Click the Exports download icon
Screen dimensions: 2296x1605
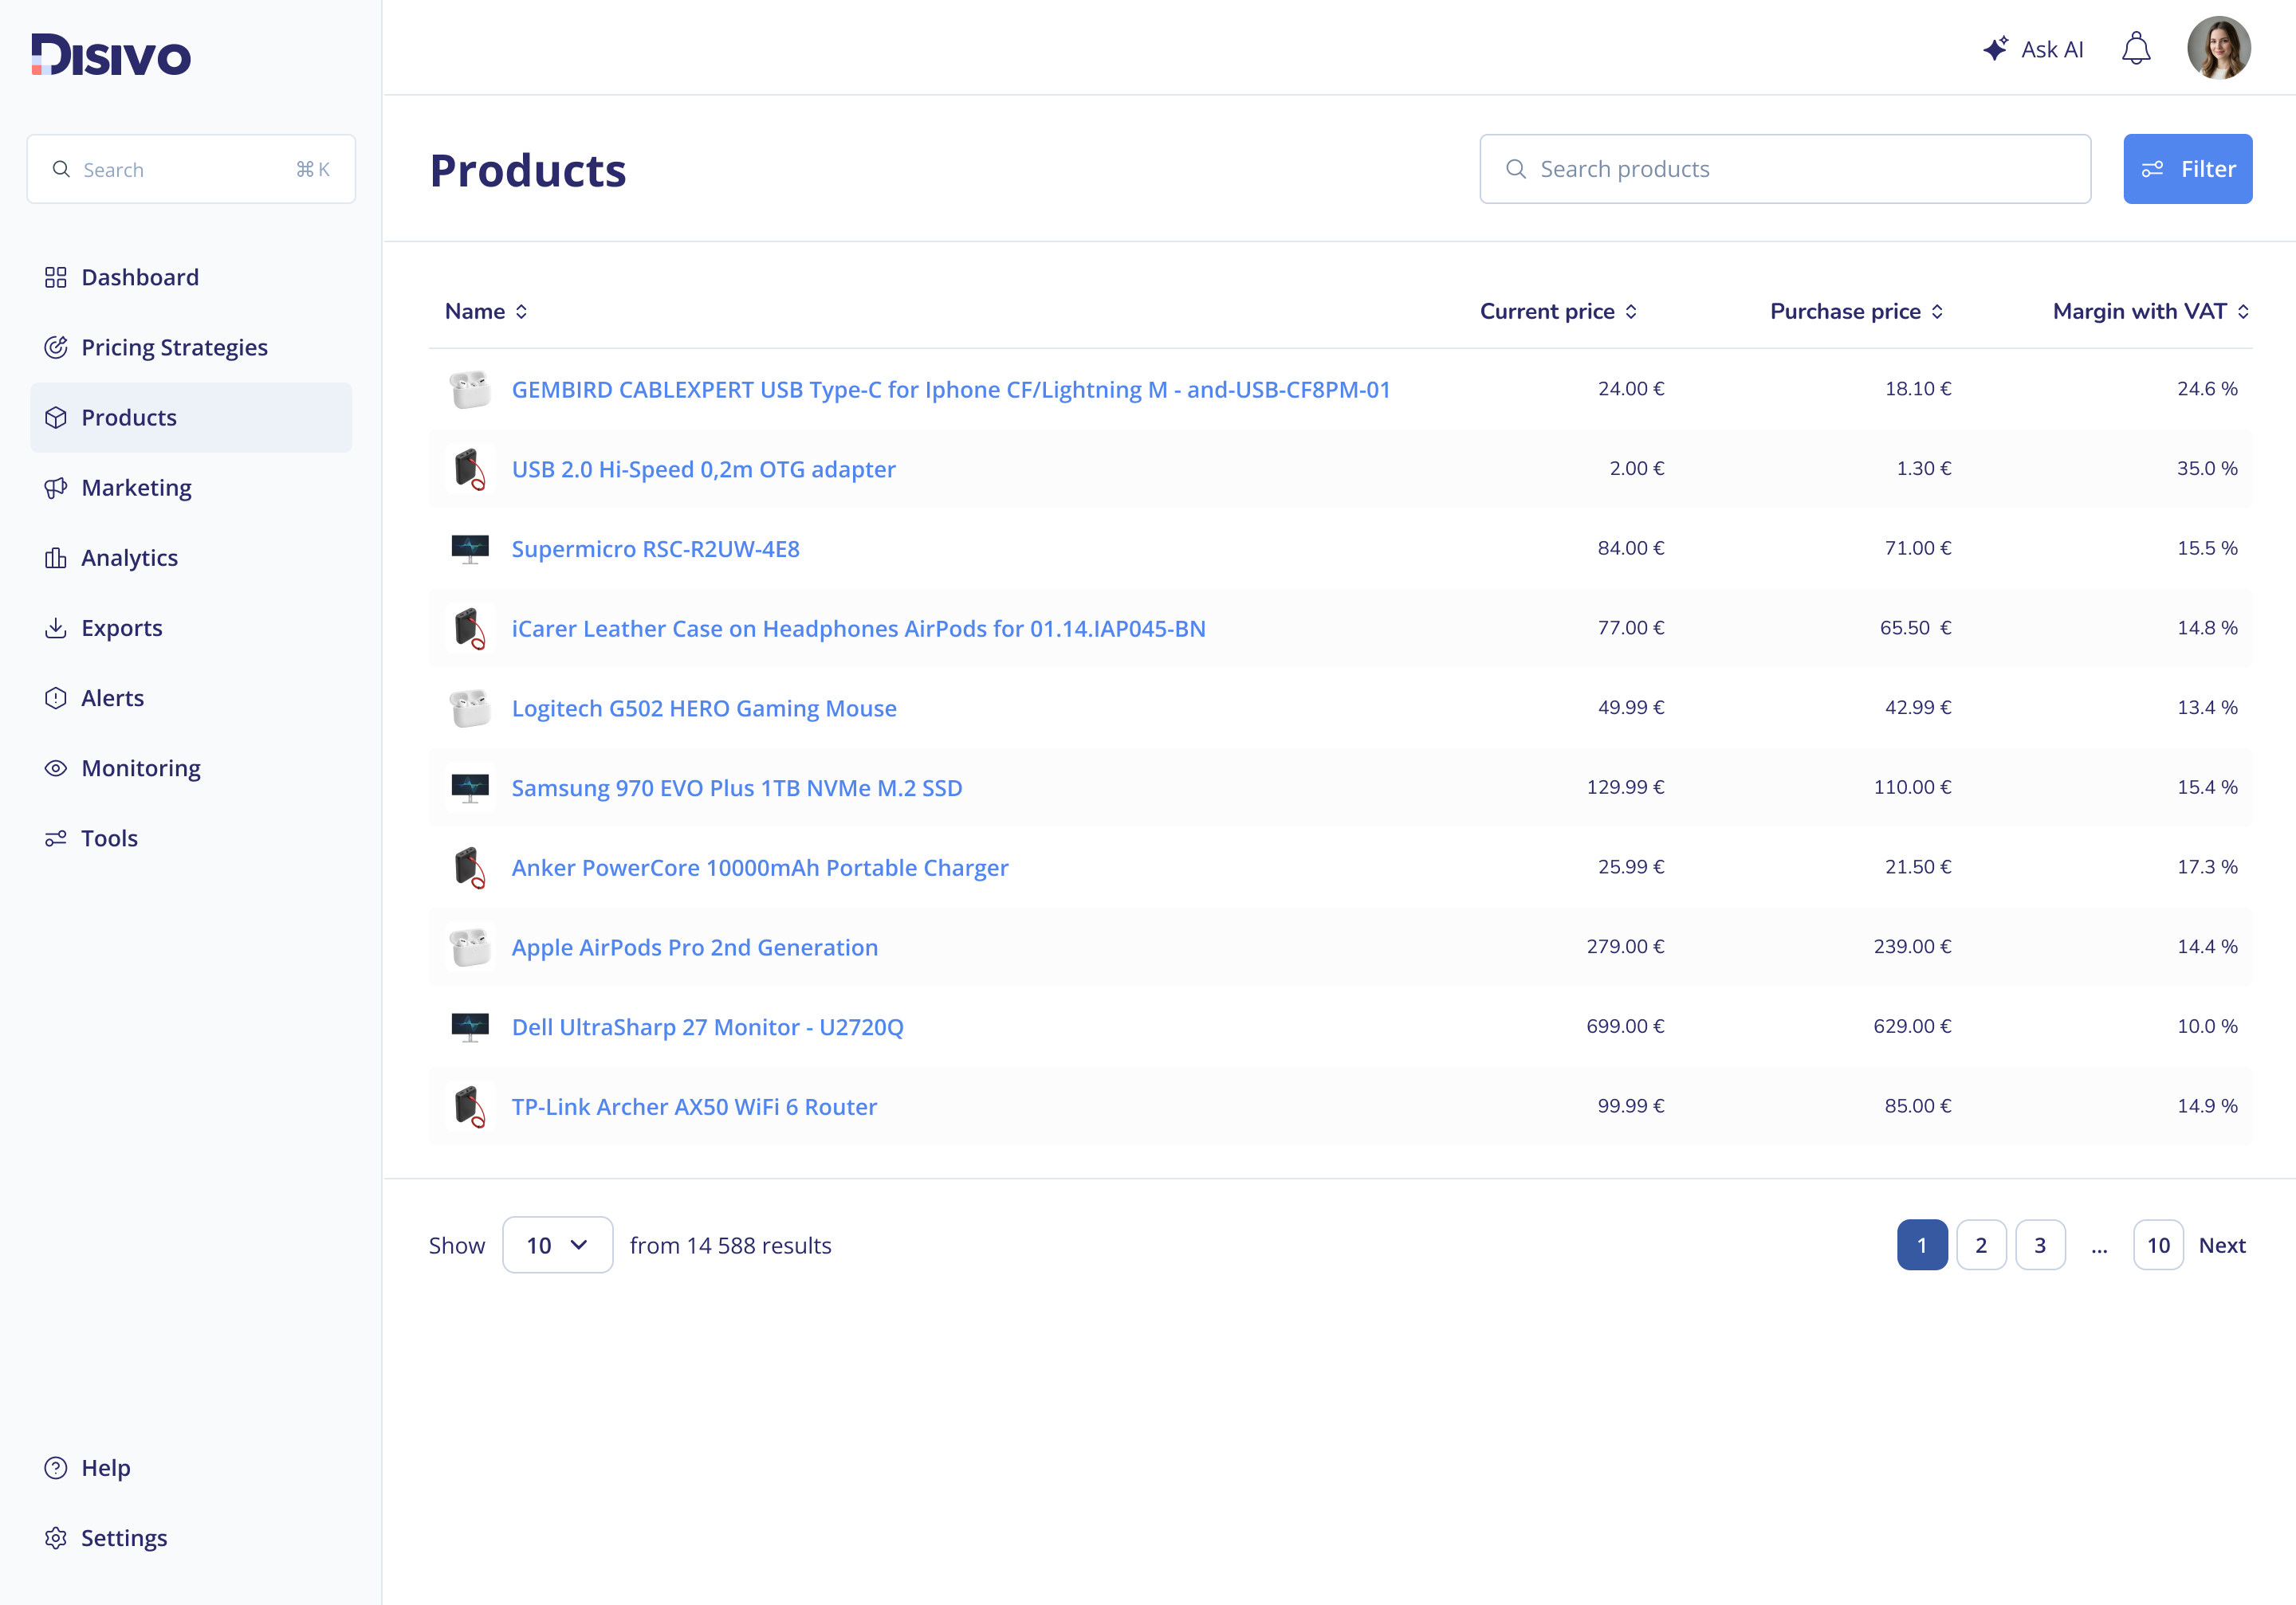[x=56, y=628]
